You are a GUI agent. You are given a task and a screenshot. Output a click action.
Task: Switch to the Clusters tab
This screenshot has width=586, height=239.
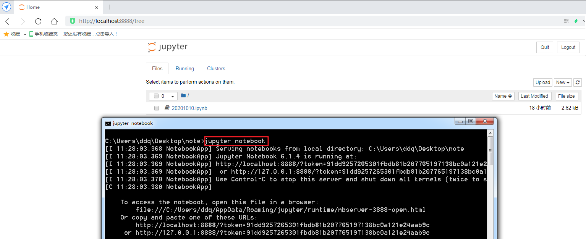[216, 68]
